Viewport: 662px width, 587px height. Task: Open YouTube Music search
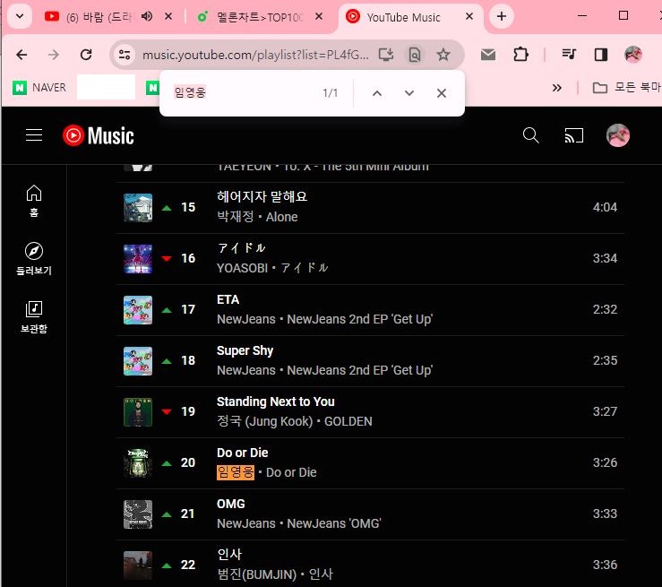coord(530,135)
